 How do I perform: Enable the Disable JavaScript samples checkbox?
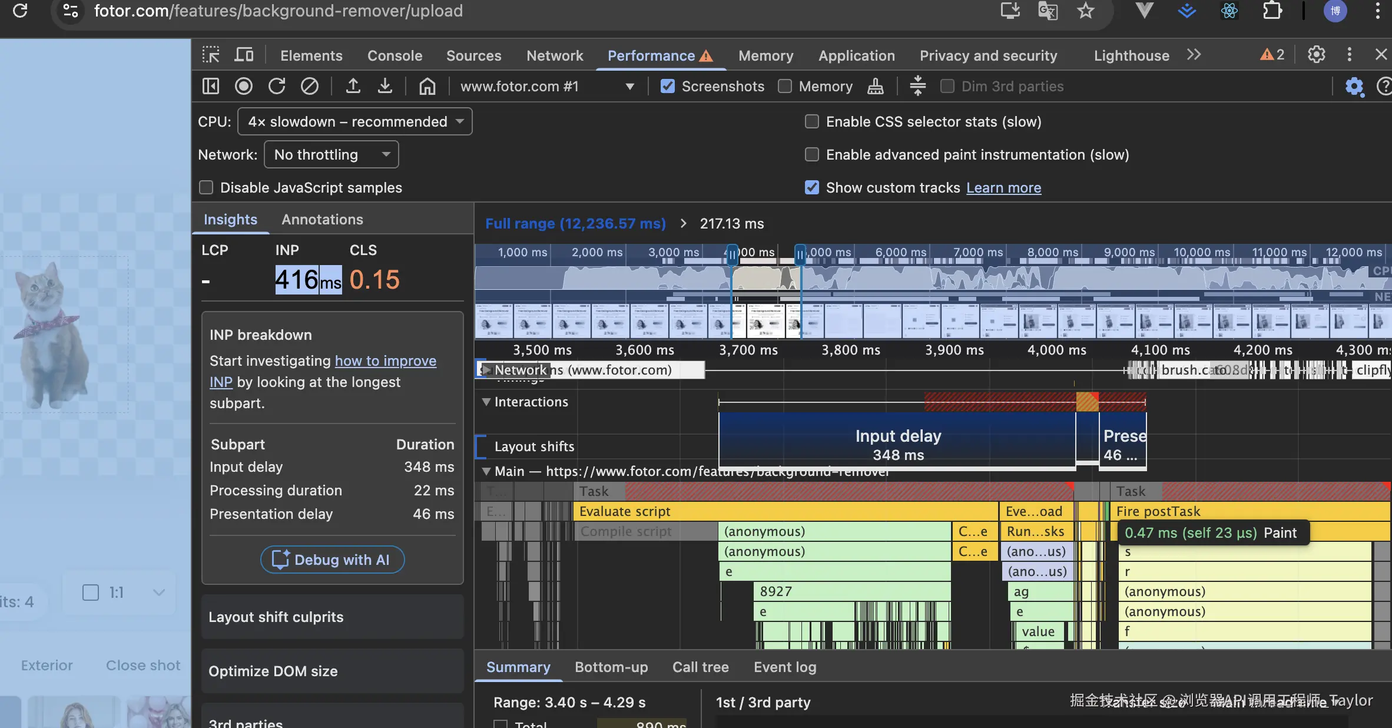206,188
